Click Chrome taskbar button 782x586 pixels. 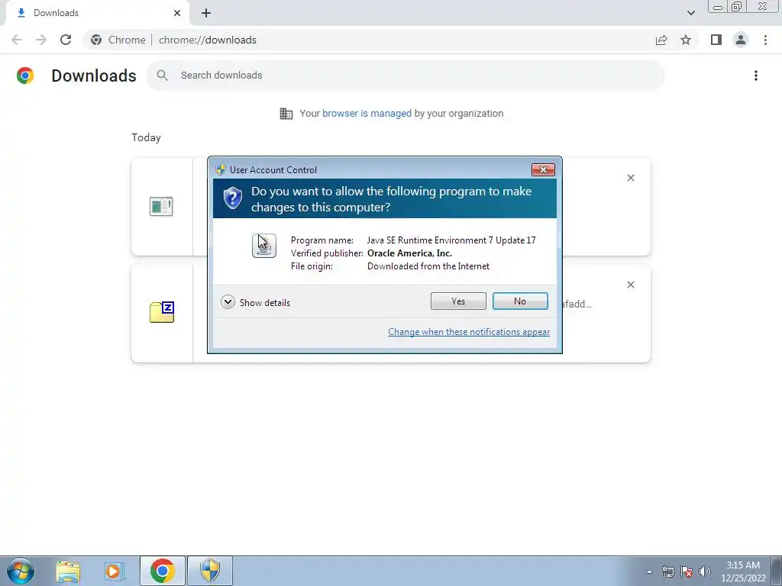162,571
